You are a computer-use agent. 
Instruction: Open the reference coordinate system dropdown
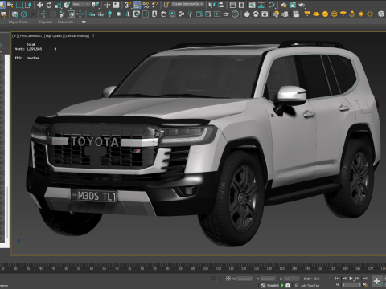[80, 4]
